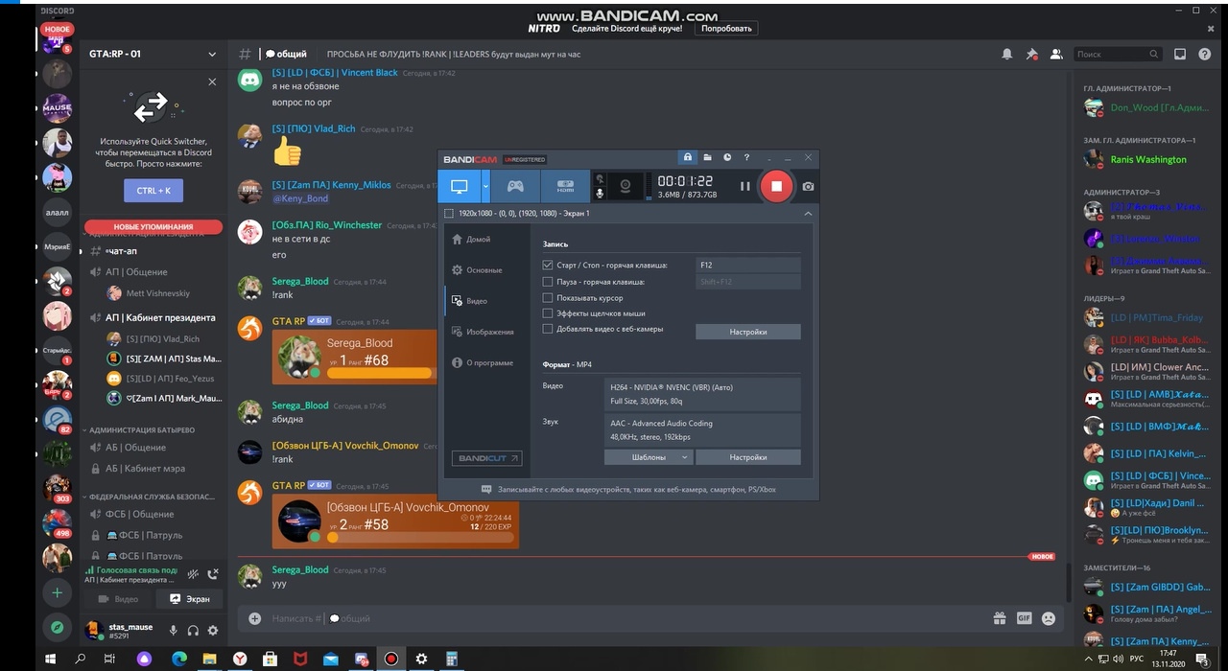1228x671 pixels.
Task: Disconnect from voice call icon
Action: 213,574
